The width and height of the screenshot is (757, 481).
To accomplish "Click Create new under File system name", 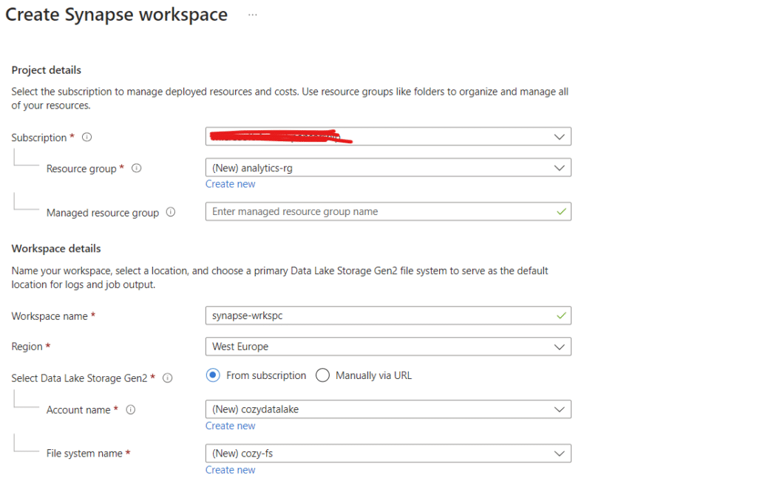I will point(230,470).
